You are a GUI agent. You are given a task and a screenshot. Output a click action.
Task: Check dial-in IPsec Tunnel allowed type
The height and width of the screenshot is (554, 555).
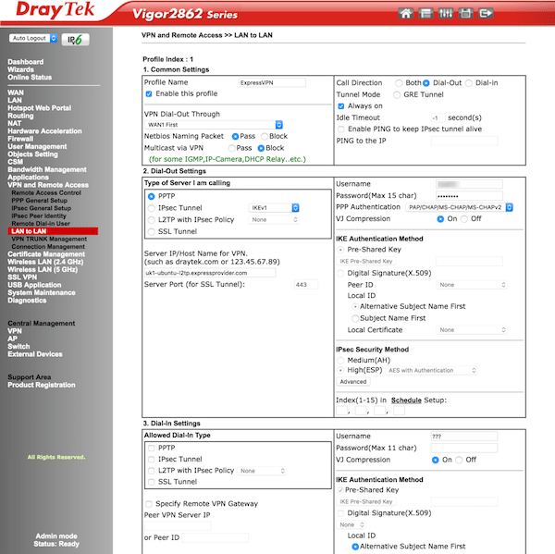152,460
